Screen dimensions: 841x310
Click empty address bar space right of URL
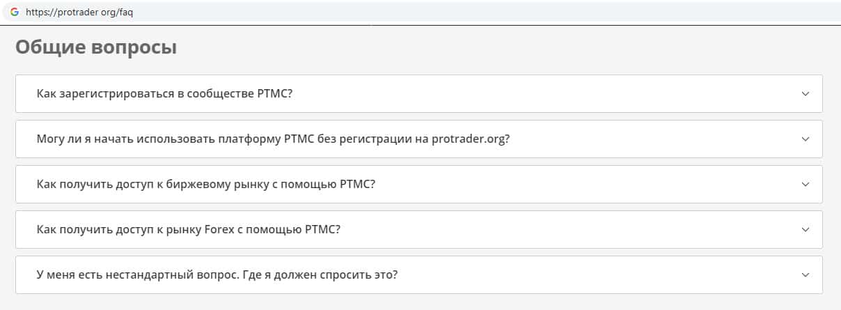(487, 13)
